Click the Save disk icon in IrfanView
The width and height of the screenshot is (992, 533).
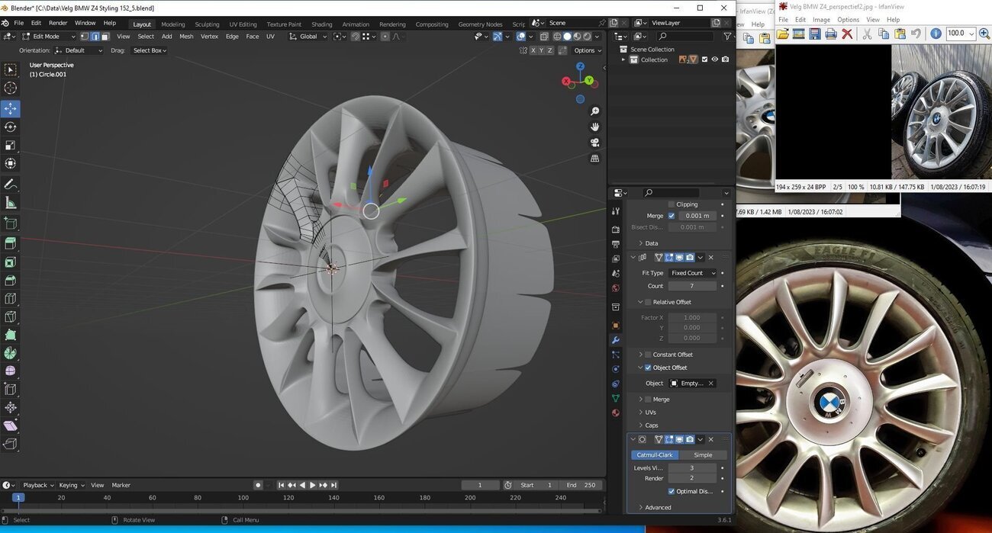coord(815,34)
